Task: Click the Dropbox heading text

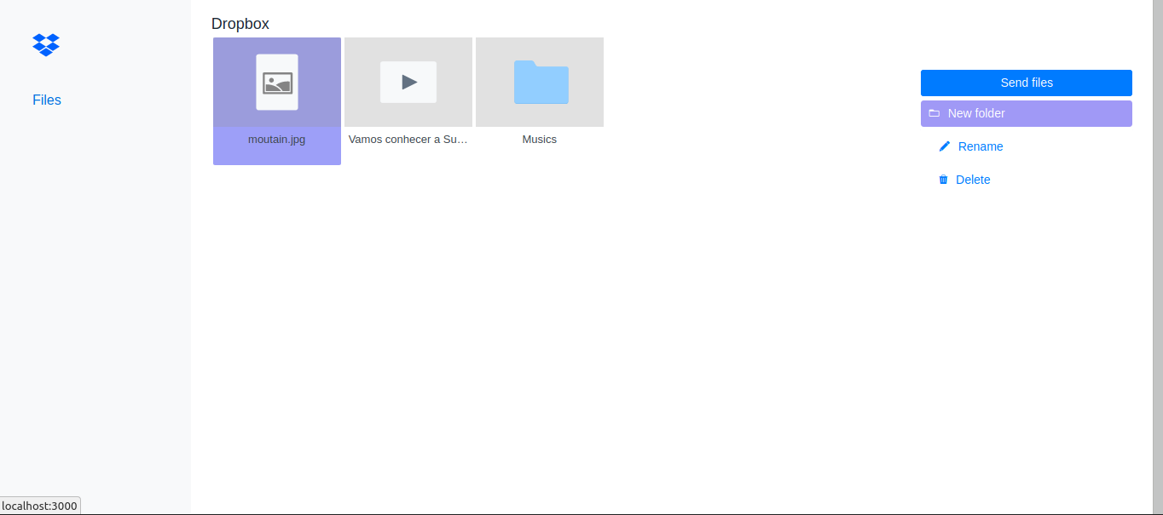Action: [240, 24]
